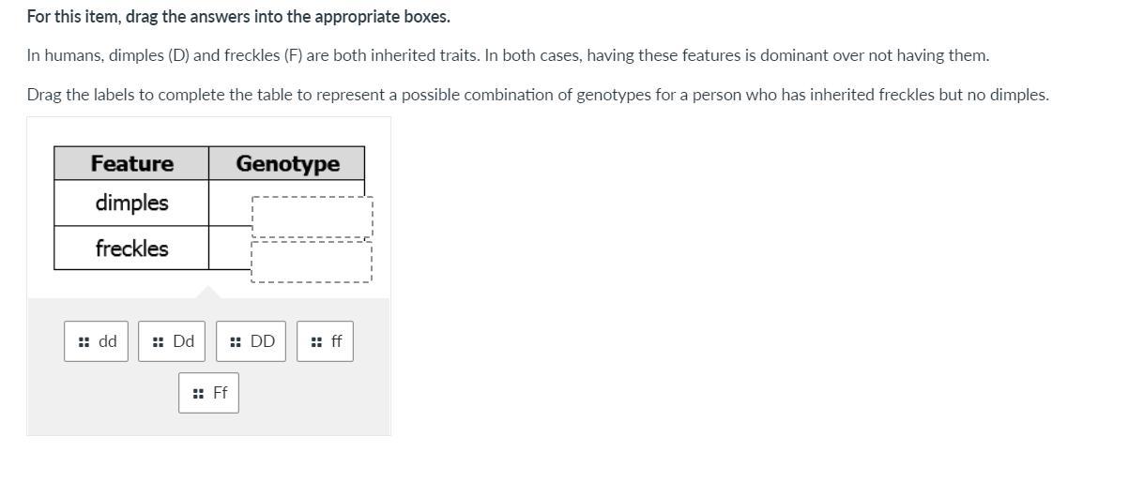
Task: Select the lowercase 'ff' genotype text
Action: [337, 341]
